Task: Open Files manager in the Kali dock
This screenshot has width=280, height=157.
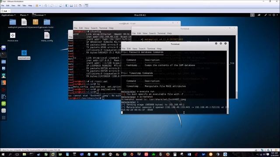Action: click(x=3, y=61)
